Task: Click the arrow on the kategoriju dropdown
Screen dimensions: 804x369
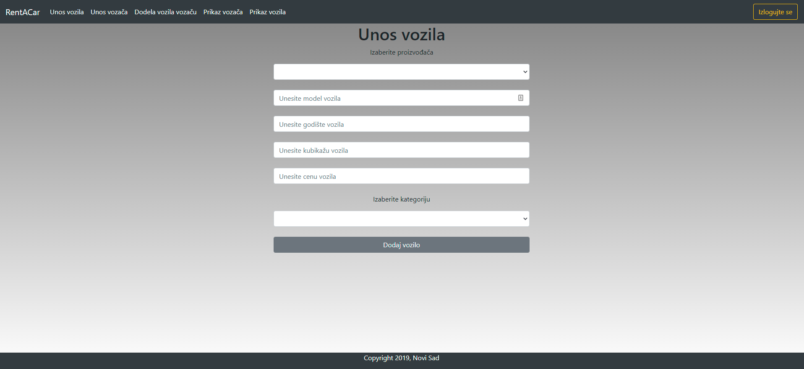Action: 525,219
